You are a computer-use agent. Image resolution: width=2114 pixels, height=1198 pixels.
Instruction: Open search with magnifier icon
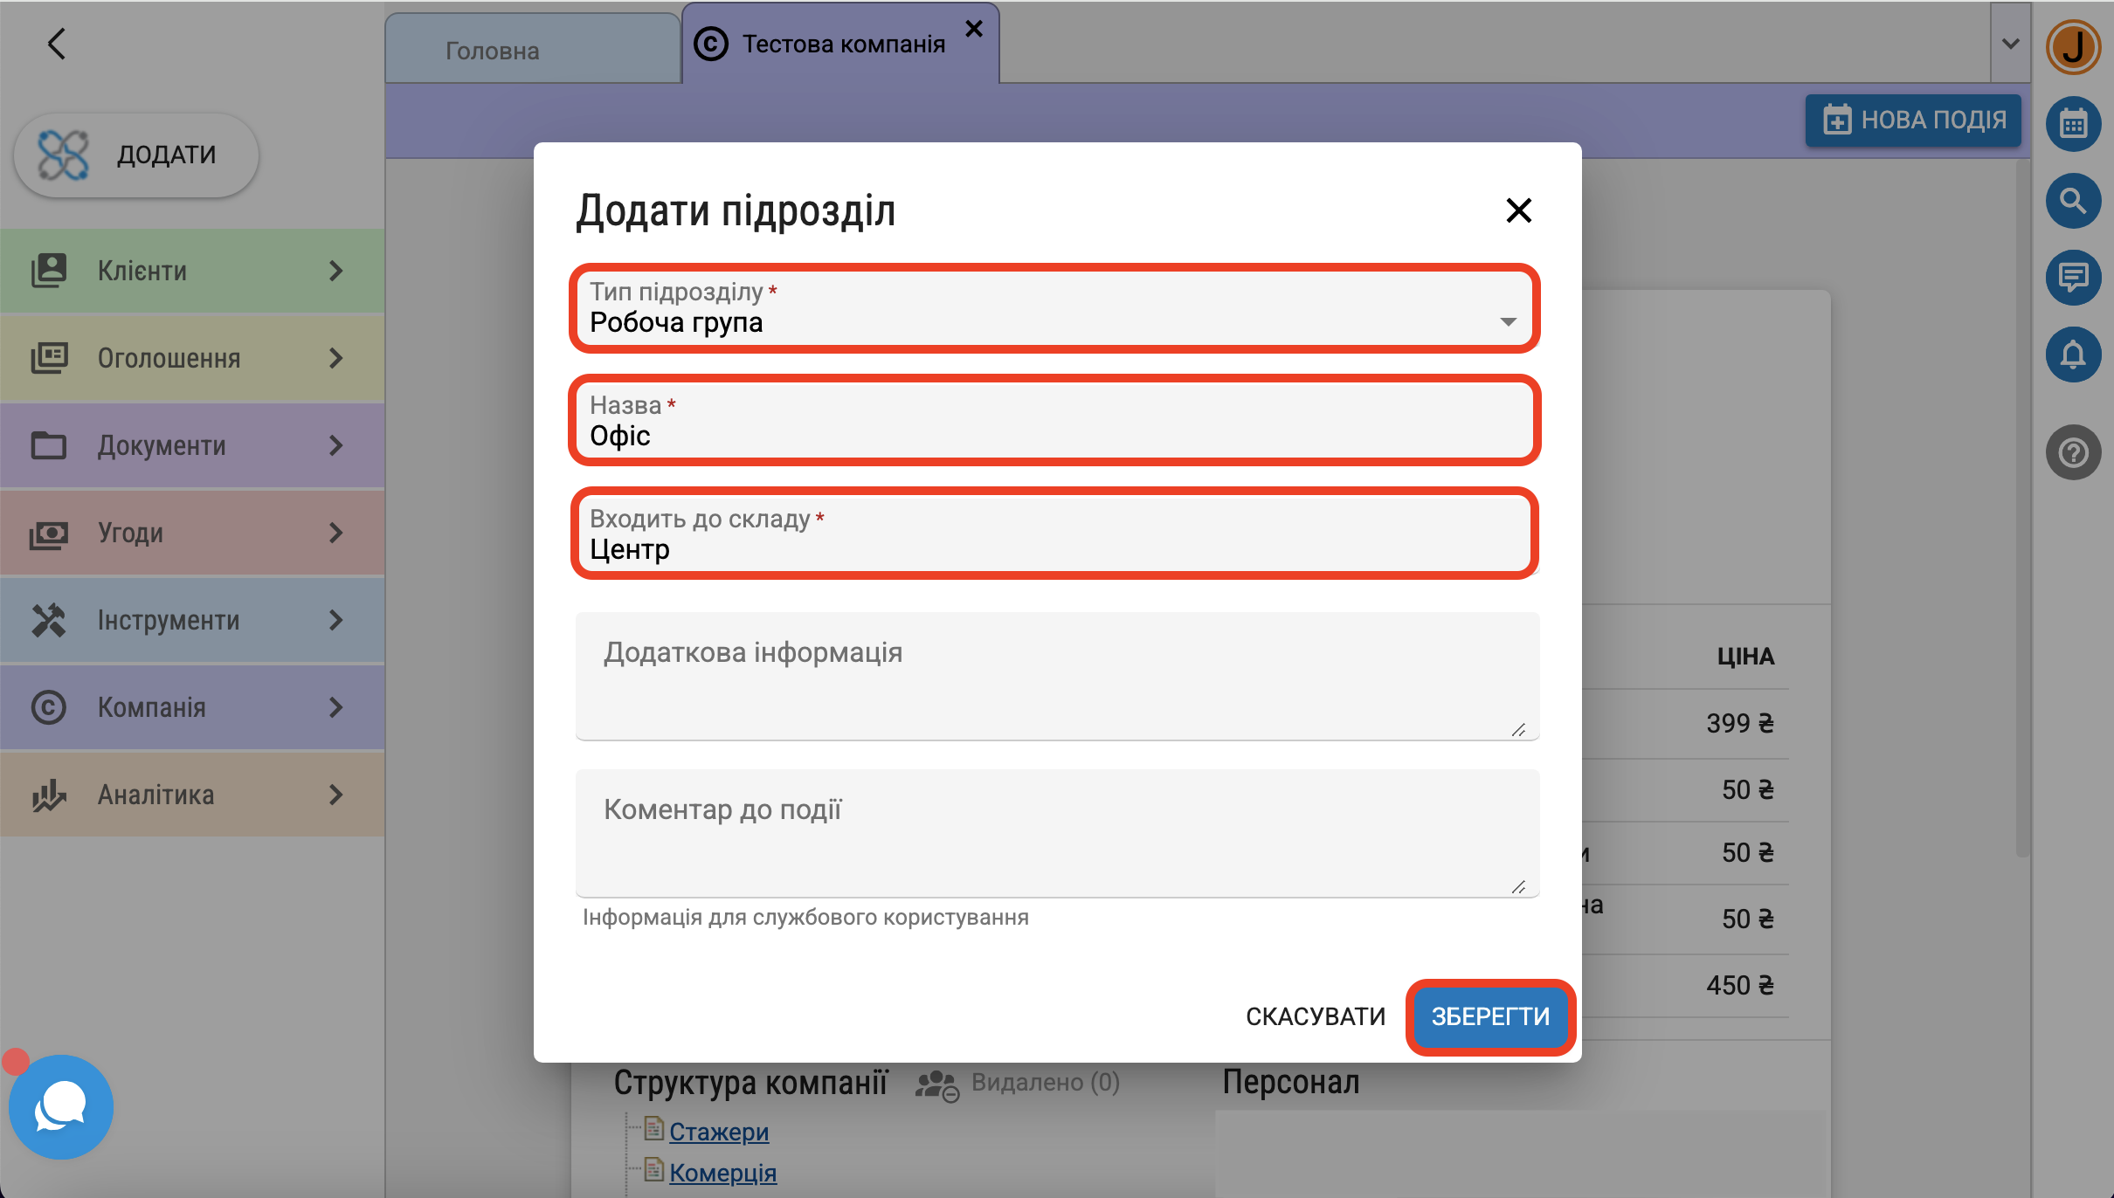click(x=2072, y=201)
